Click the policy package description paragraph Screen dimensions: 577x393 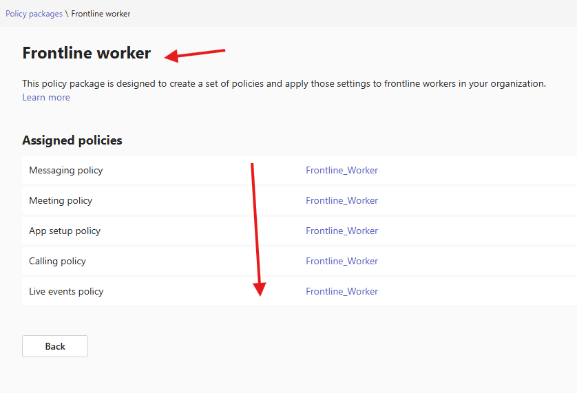point(284,84)
